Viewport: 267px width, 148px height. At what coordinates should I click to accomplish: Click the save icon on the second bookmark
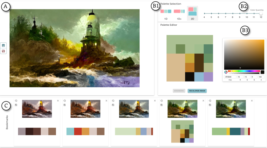tap(65, 105)
